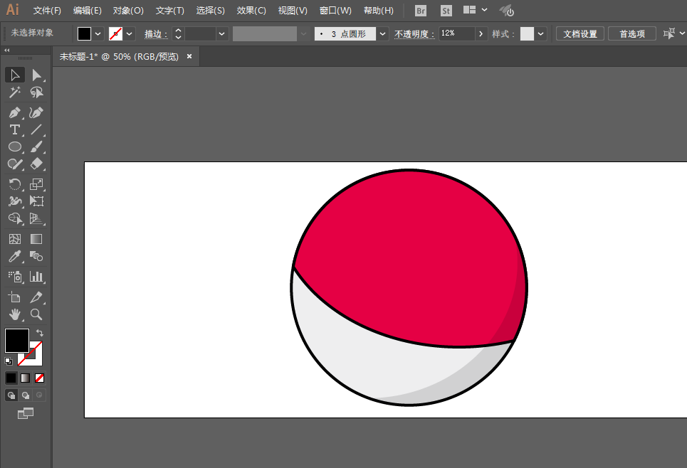This screenshot has height=468, width=687.
Task: Activate the Type tool
Action: 14,129
